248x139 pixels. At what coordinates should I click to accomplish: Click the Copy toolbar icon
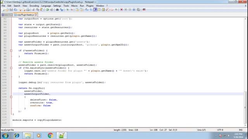[x=38, y=10]
